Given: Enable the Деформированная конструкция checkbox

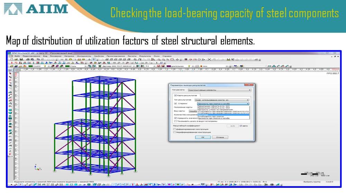Looking at the screenshot, I should pos(174,129).
